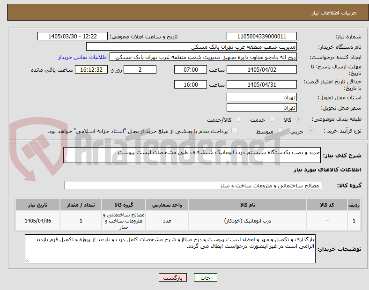Click the ایجاد کننده درخواست field
This screenshot has height=290, width=369.
coord(203,57)
